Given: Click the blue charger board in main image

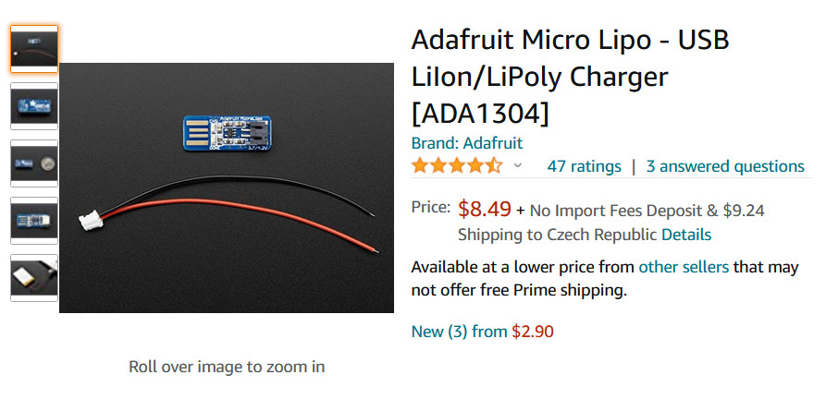Looking at the screenshot, I should [227, 133].
